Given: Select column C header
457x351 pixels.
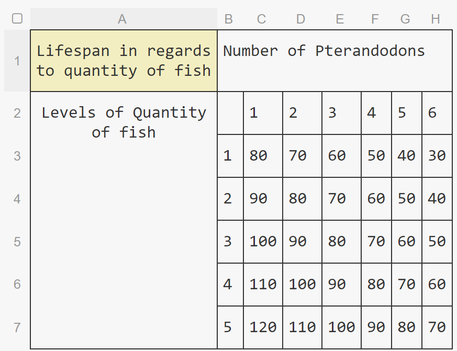Looking at the screenshot, I should (262, 19).
